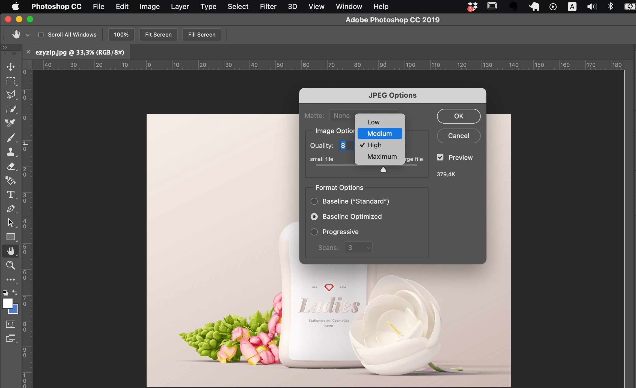Viewport: 636px width, 388px height.
Task: Open the Edit Toolbar three-dots menu
Action: pyautogui.click(x=11, y=280)
